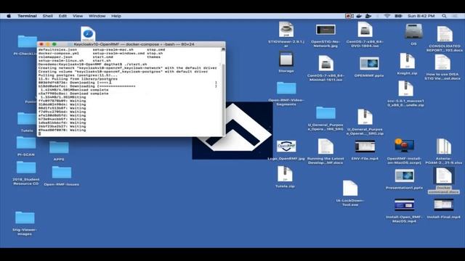Open the Window menu

97,16
